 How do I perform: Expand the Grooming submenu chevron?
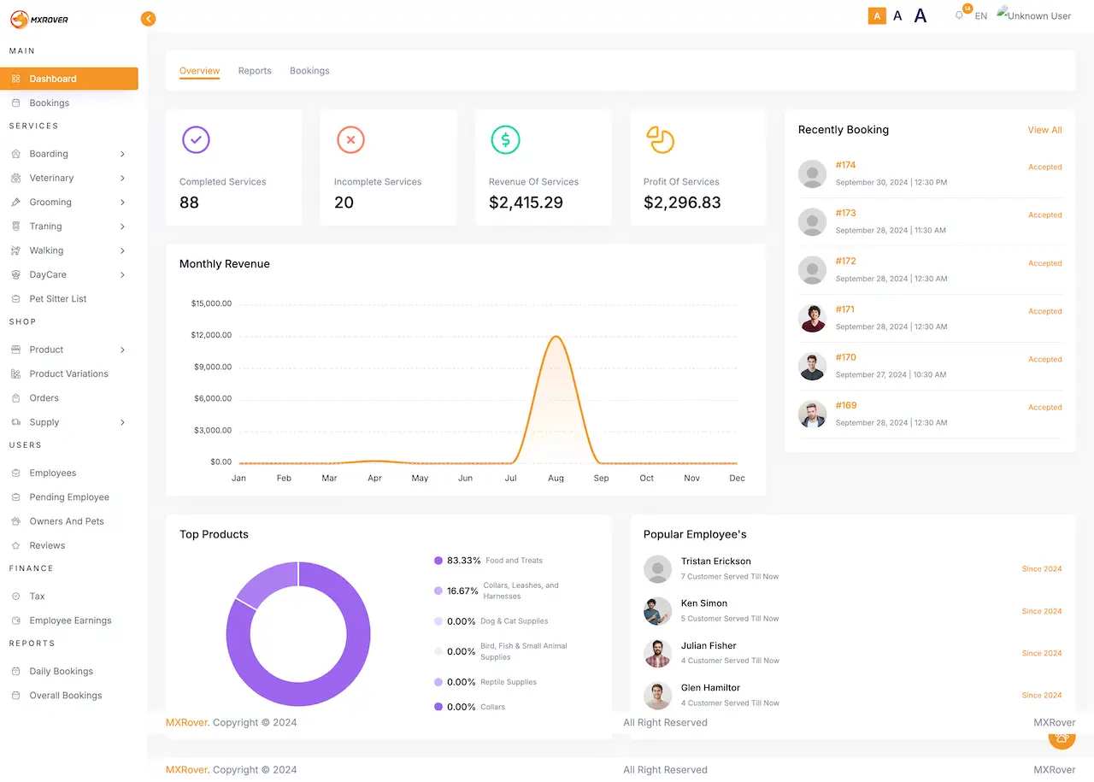122,203
